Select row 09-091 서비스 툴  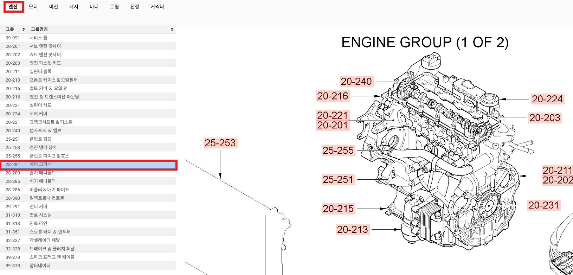[88, 38]
